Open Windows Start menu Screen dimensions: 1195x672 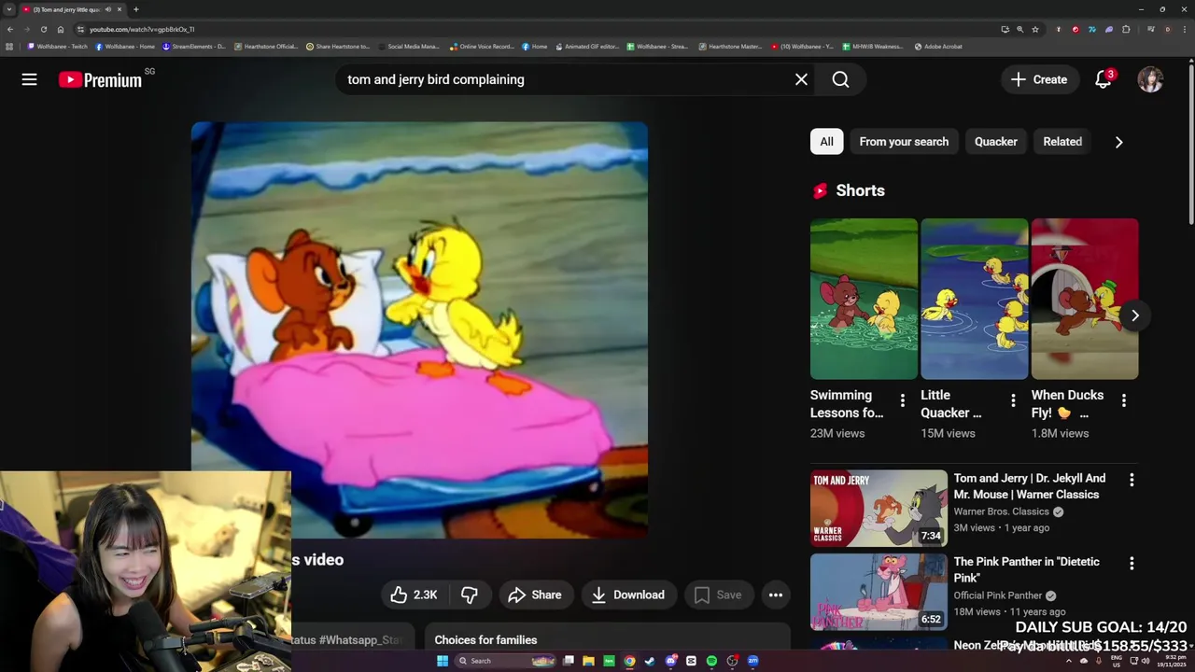pos(443,661)
